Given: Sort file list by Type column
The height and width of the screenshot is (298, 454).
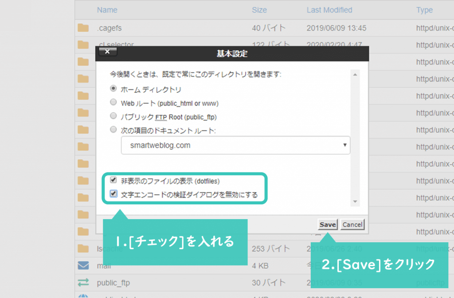Looking at the screenshot, I should pos(424,10).
